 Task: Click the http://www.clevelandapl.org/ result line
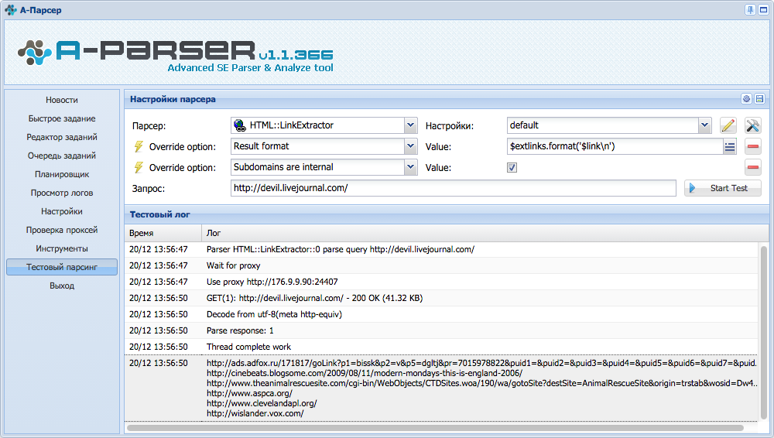[262, 403]
